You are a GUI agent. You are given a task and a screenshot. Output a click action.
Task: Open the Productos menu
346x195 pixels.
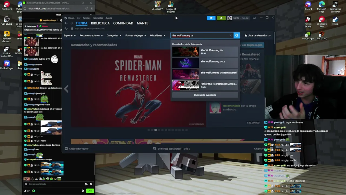click(x=98, y=18)
